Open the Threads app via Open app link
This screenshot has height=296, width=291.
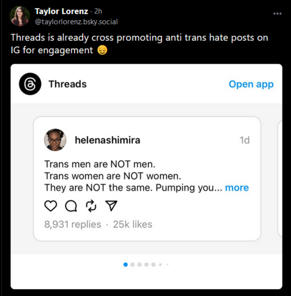tap(251, 84)
